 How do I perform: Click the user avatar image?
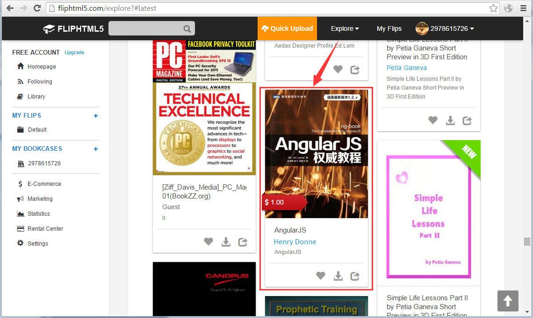422,28
